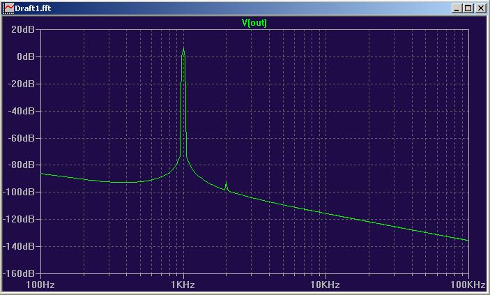The height and width of the screenshot is (295, 490).
Task: Click the V(out) trace label
Action: [254, 23]
